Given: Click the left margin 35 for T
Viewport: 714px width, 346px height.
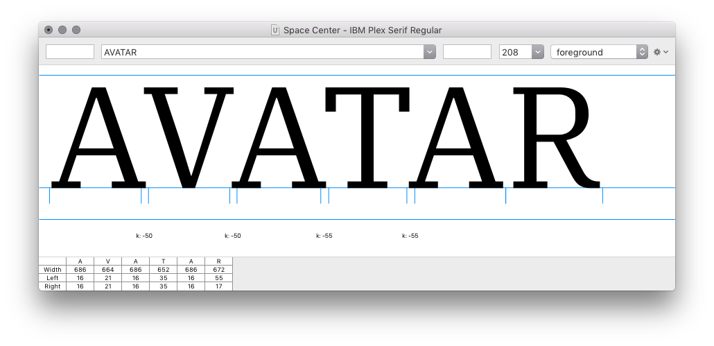Looking at the screenshot, I should [164, 278].
